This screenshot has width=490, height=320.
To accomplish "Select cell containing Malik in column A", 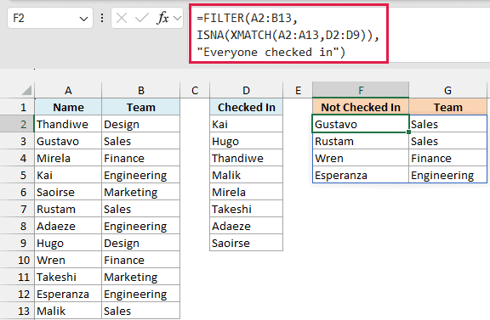I will point(68,311).
